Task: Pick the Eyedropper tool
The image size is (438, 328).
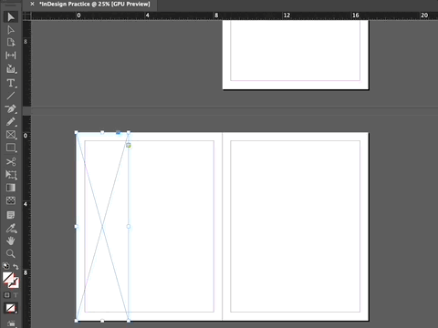Action: point(11,228)
